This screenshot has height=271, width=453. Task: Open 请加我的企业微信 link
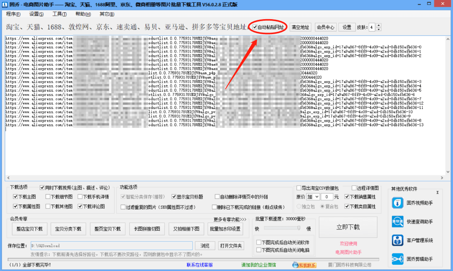coord(258,265)
